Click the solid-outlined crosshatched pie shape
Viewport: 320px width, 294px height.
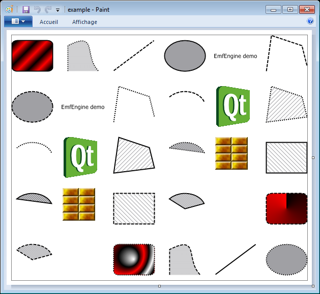tap(186, 201)
